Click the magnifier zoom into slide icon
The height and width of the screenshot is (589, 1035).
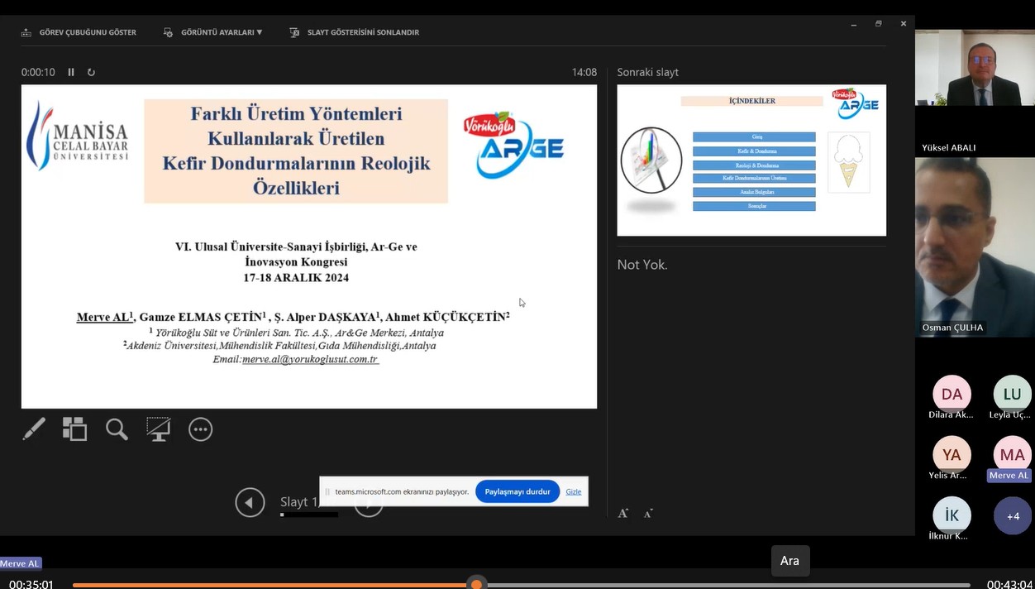(117, 429)
